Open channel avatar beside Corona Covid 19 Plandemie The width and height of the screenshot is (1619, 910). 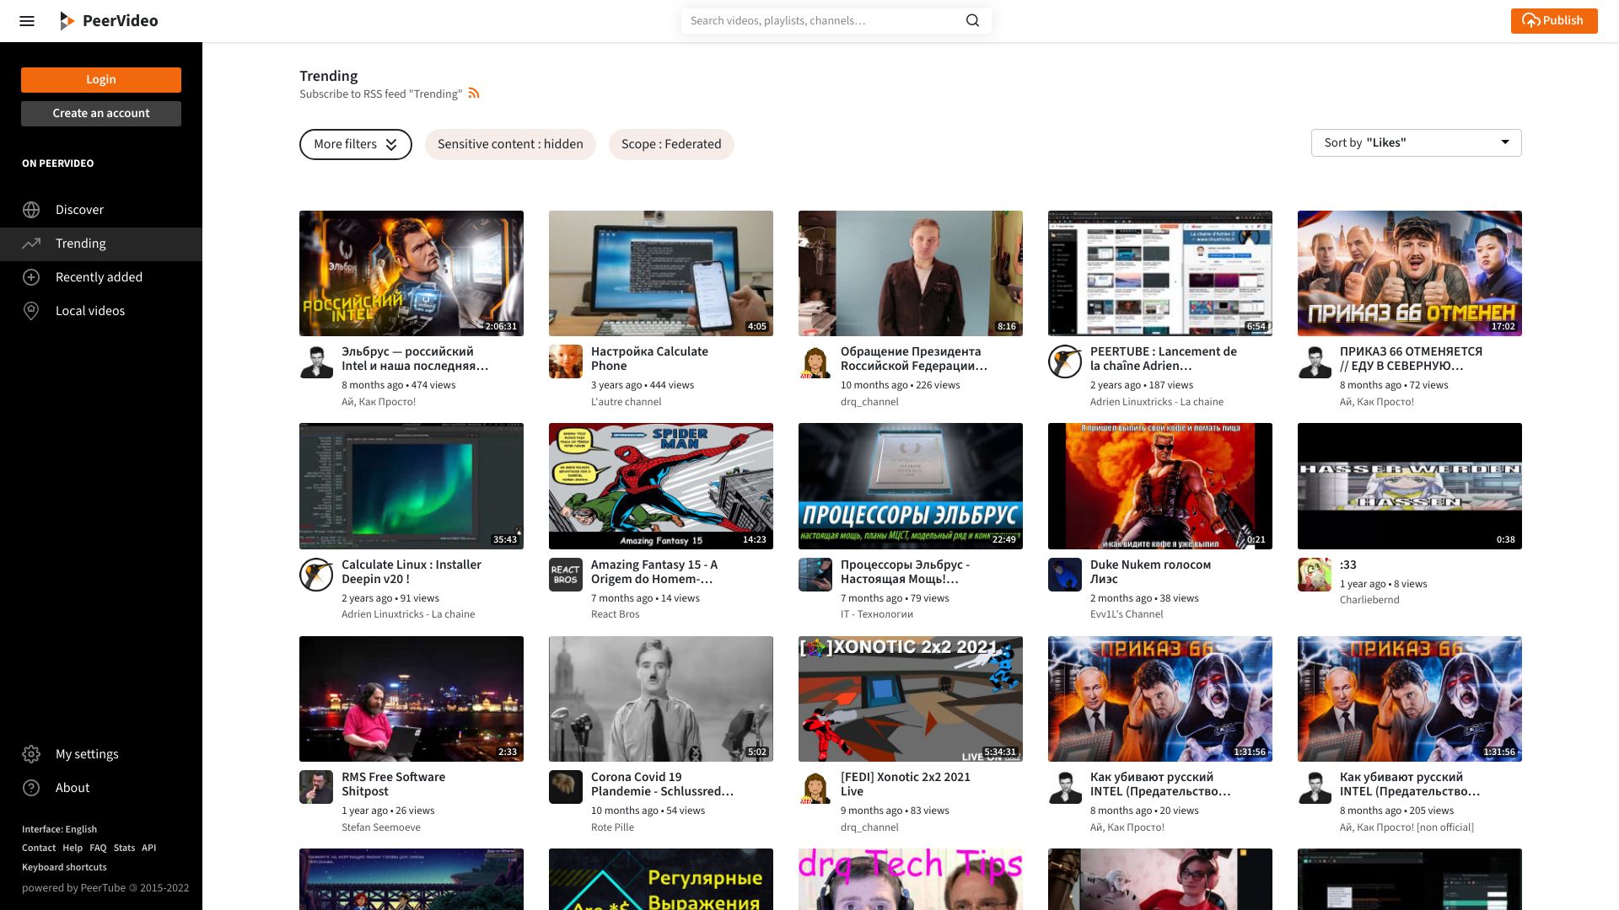(566, 787)
